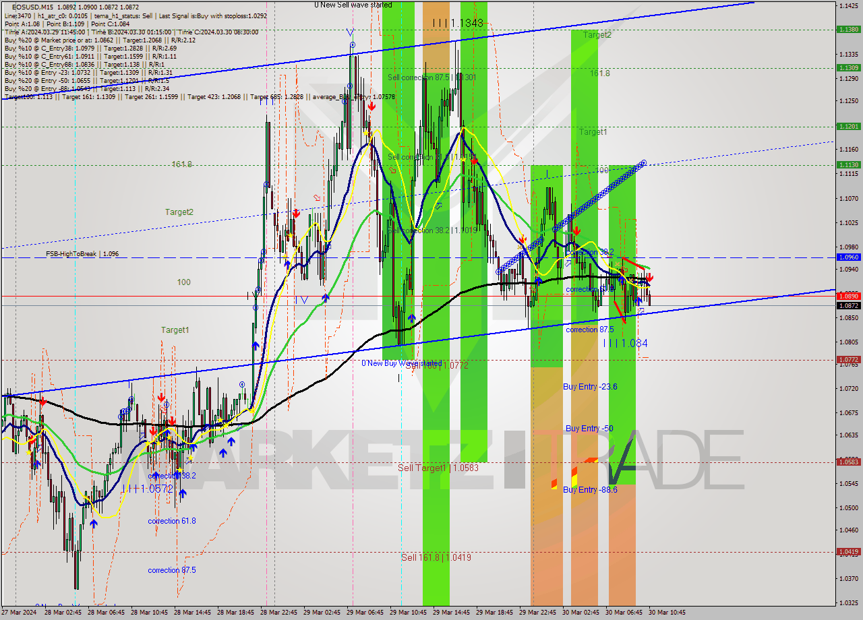Image resolution: width=863 pixels, height=620 pixels.
Task: Click the 28 Mar 22:45 time label
Action: point(280,613)
